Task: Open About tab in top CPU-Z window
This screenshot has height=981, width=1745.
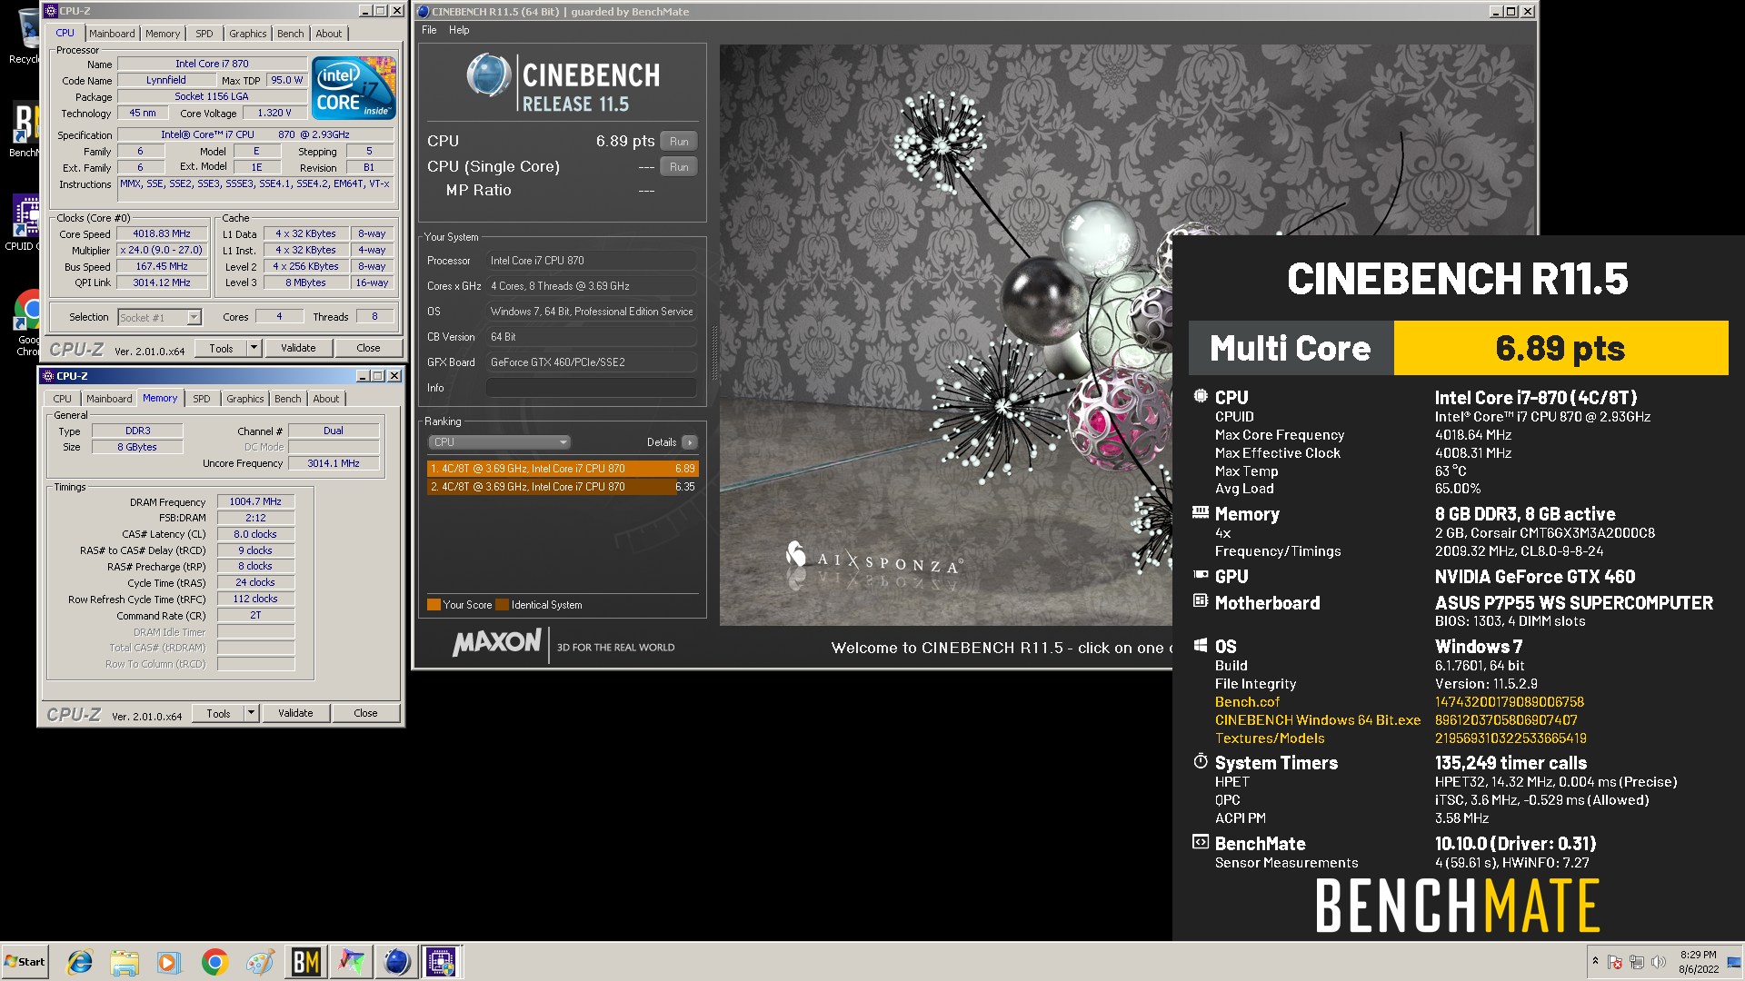Action: (x=329, y=34)
